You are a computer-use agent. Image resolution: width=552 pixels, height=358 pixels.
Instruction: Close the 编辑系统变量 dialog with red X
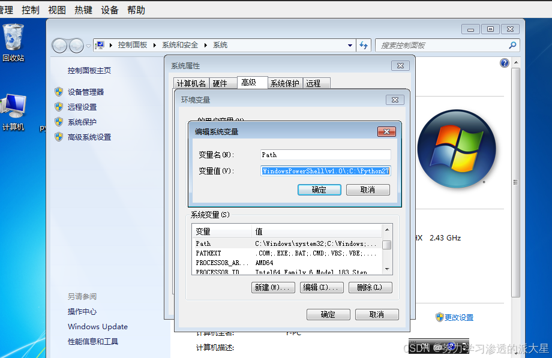[386, 131]
